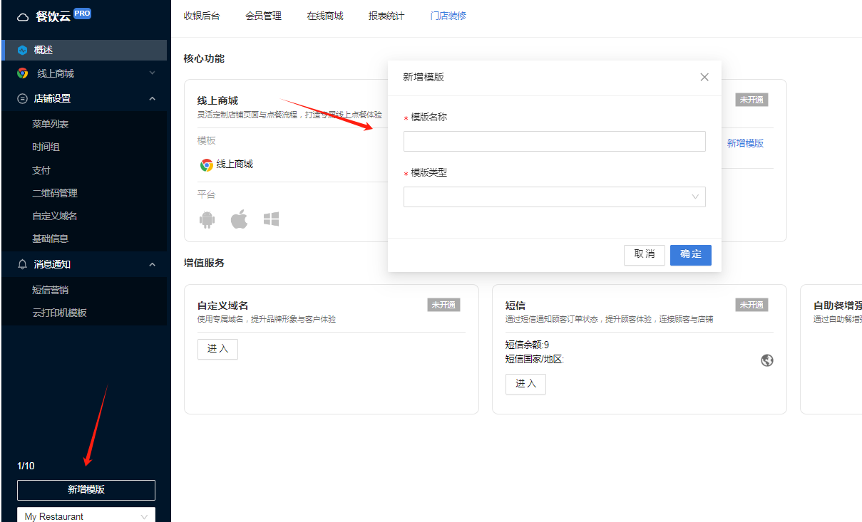The image size is (862, 522).
Task: Confirm with the 确定 button
Action: 691,255
